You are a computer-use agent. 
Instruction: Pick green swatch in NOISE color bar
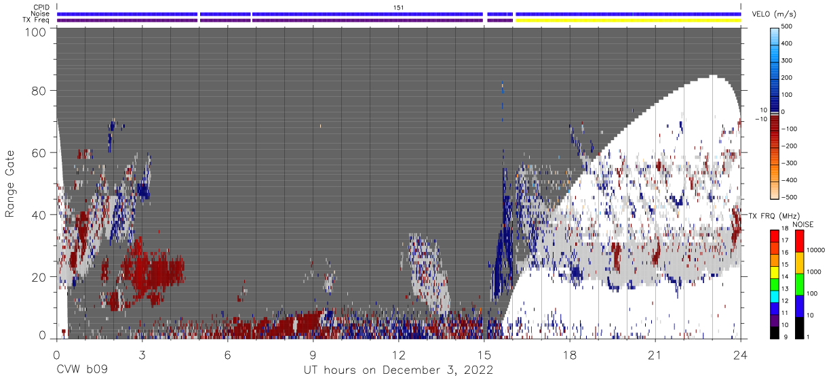800,284
